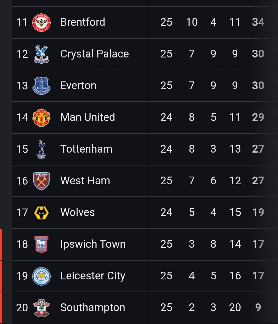Select the Everton team name

[x=78, y=86]
